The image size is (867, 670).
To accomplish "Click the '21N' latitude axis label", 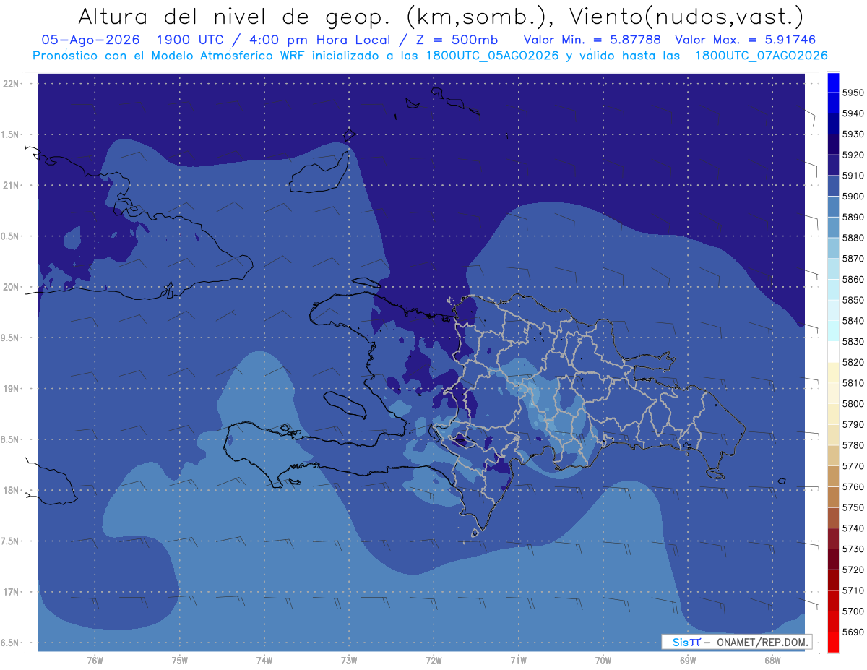I will [11, 186].
